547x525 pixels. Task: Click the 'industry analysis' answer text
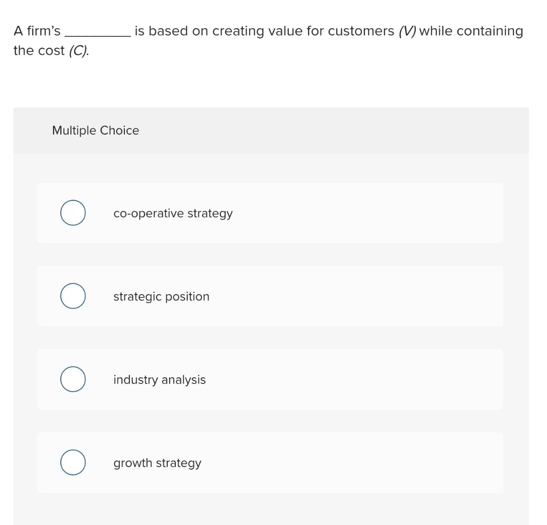159,380
